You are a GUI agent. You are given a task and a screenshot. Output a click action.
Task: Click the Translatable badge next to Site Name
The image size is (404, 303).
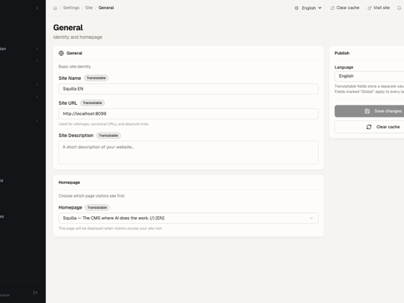(x=96, y=78)
